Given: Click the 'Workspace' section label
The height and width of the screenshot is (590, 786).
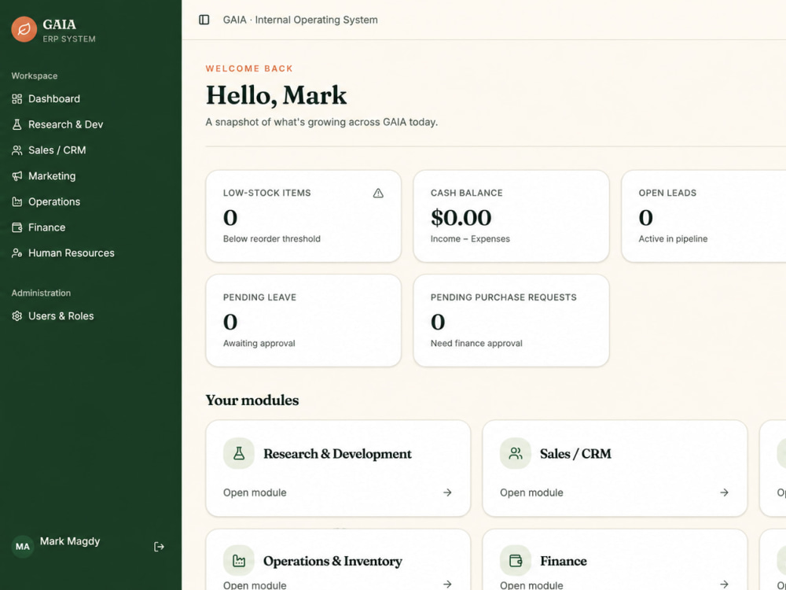Looking at the screenshot, I should (35, 76).
